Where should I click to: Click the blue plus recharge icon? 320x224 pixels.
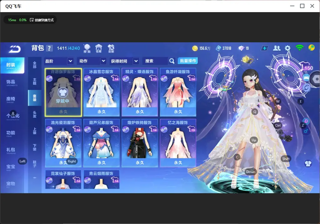(264, 48)
